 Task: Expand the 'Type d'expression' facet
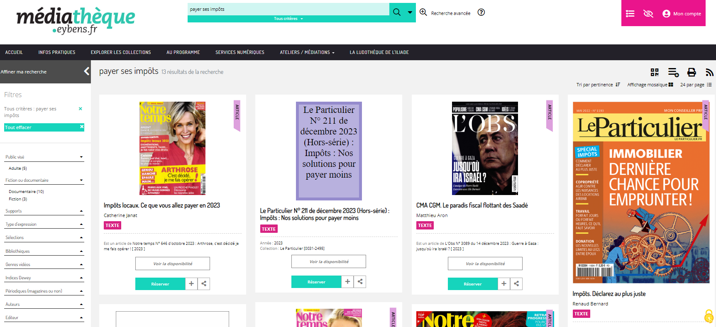pos(44,224)
